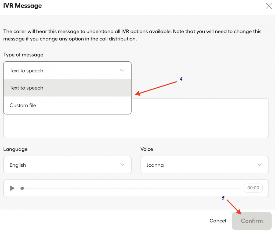Click the IVR Message dialog title

[x=22, y=5]
